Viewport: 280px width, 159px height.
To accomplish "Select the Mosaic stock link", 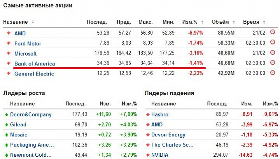I will pyautogui.click(x=19, y=135).
